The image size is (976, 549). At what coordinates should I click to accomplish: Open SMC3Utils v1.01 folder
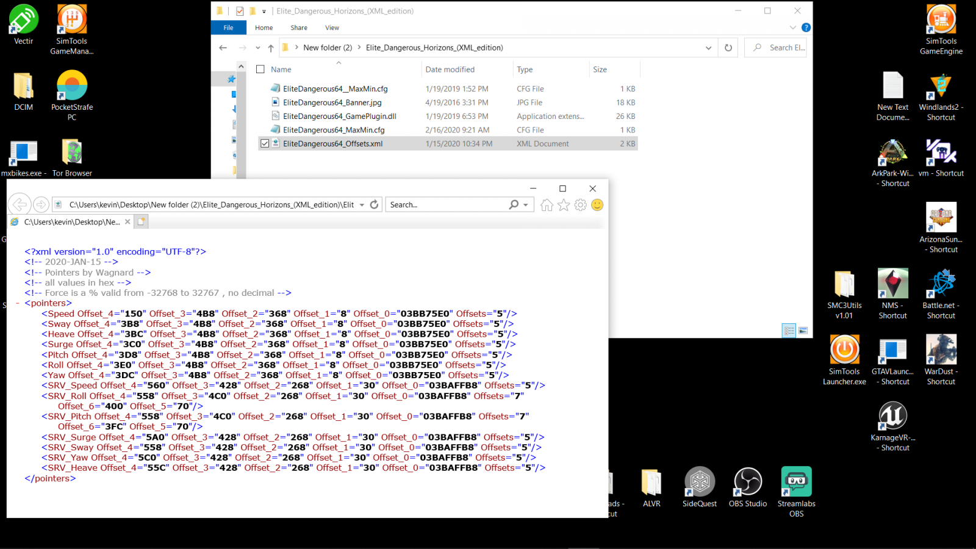click(844, 294)
